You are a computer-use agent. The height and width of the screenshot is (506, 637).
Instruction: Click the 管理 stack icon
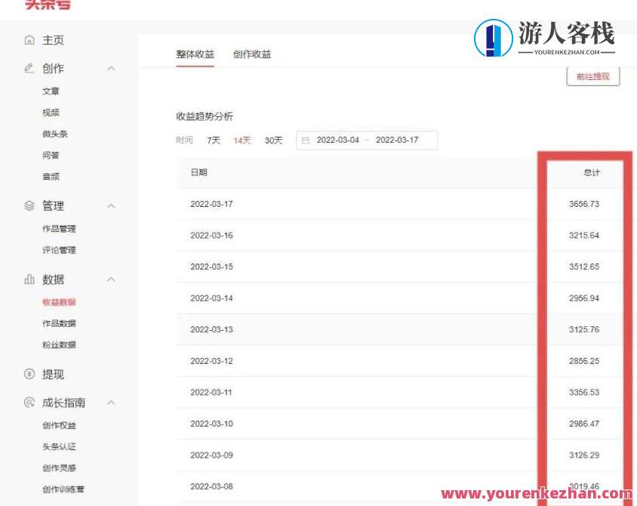[x=29, y=205]
